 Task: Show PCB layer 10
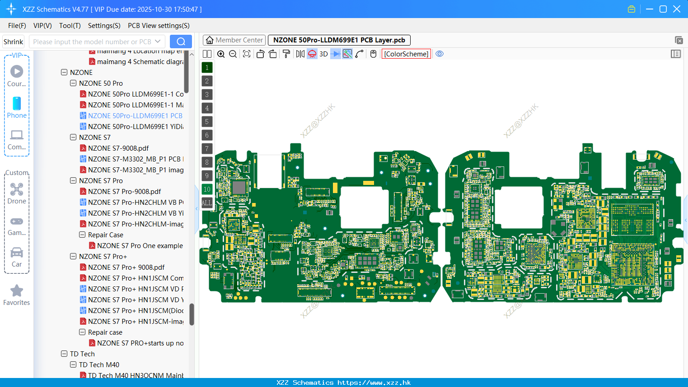207,189
